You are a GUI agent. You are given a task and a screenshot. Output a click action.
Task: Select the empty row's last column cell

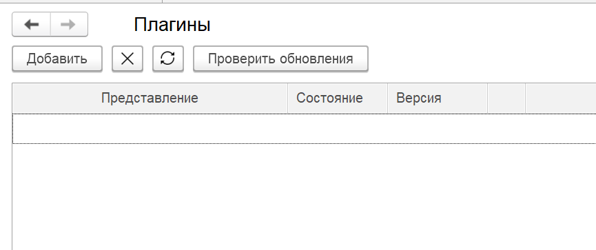[561, 128]
